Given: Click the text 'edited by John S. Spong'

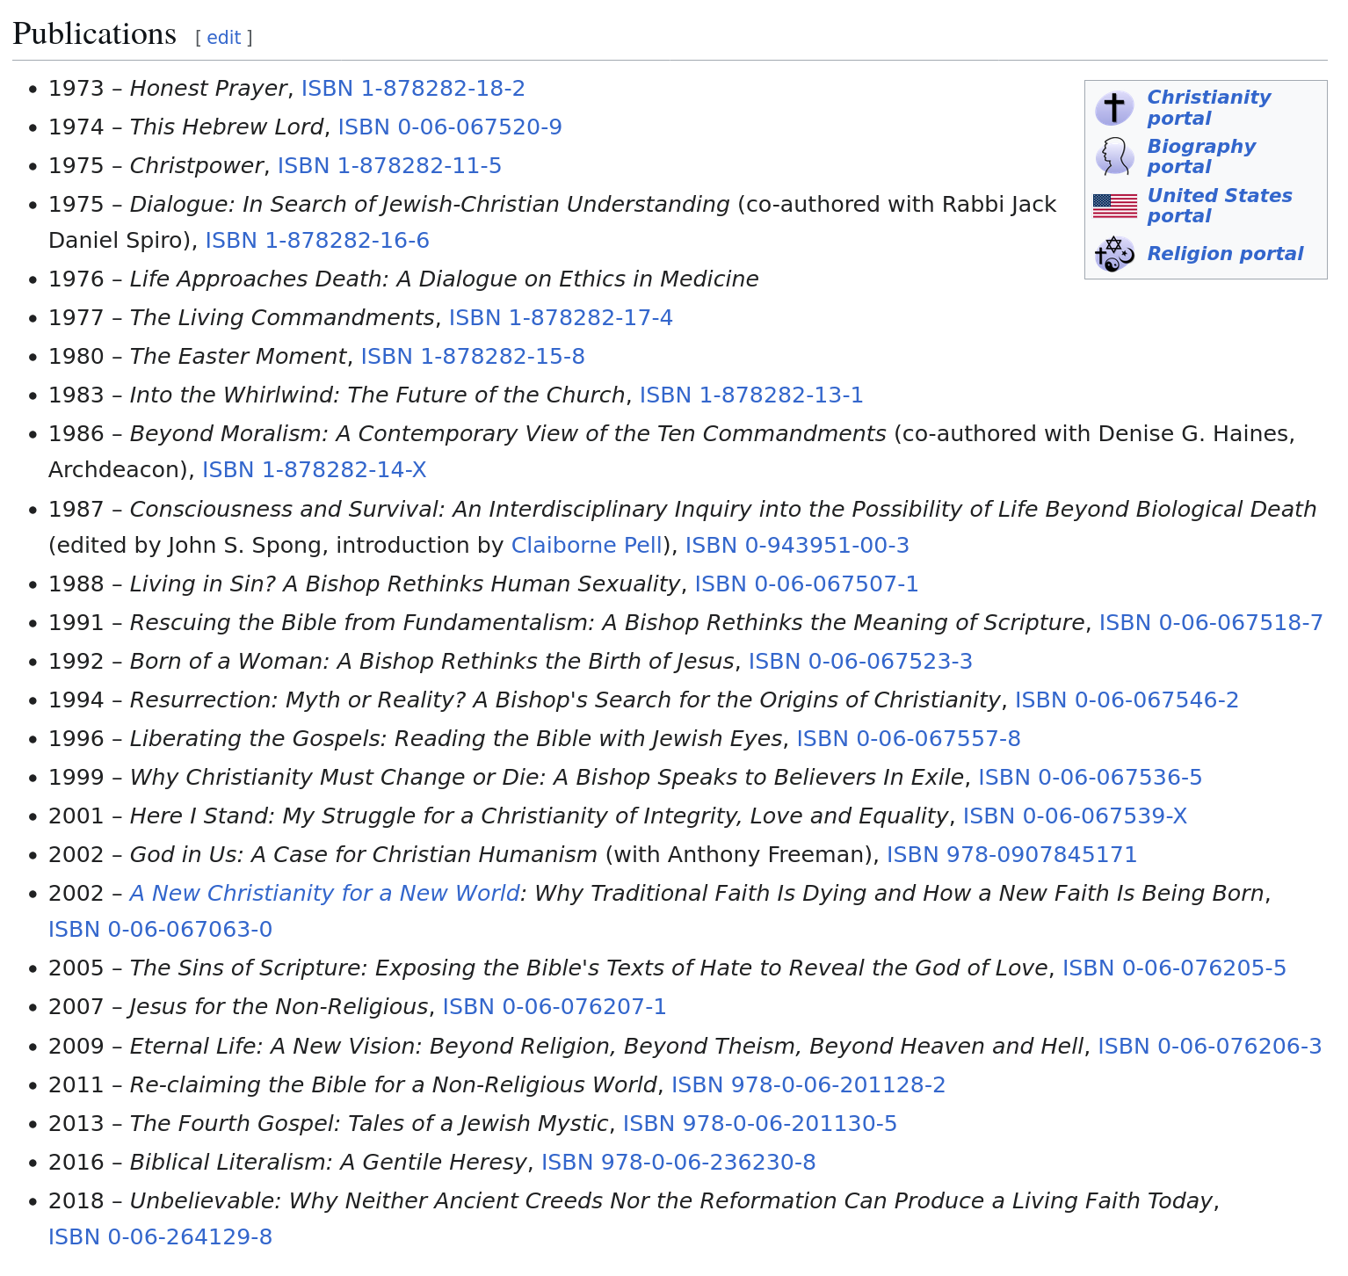Looking at the screenshot, I should 190,546.
